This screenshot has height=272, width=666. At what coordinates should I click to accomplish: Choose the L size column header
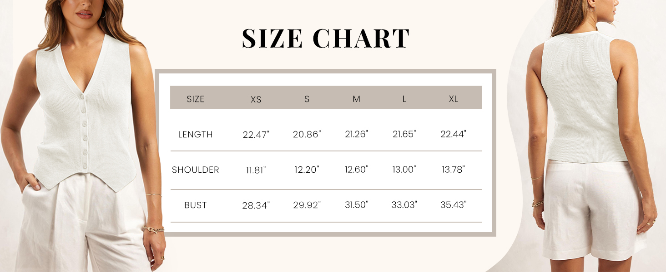pos(404,99)
